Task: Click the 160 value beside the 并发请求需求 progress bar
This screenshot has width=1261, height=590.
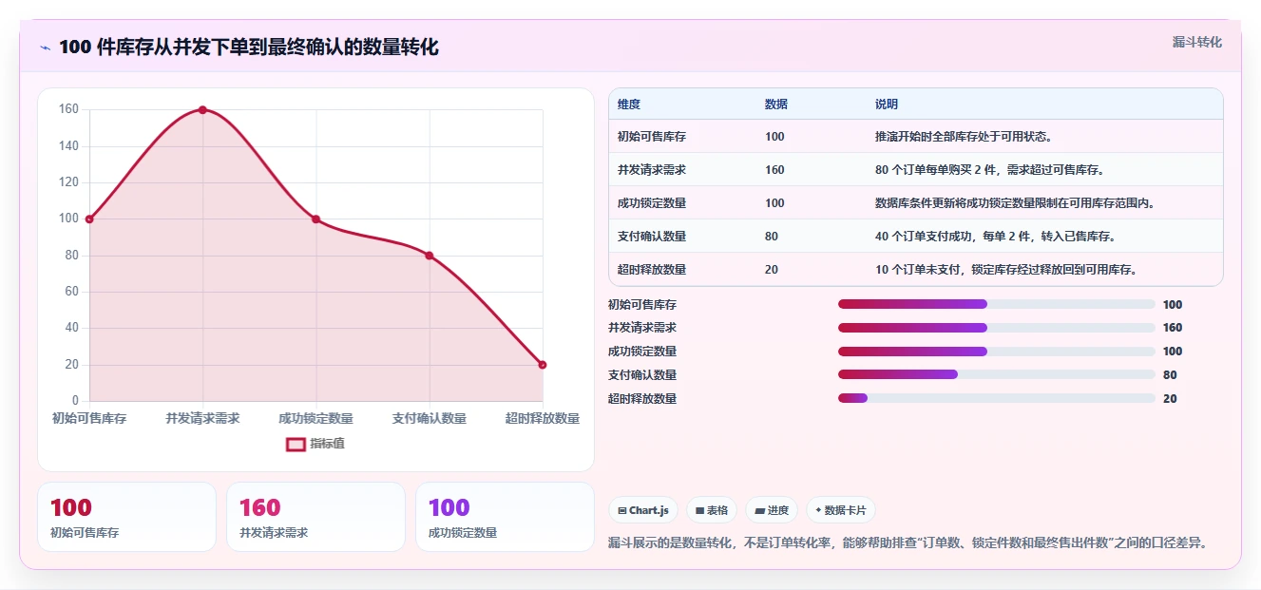Action: coord(1173,328)
